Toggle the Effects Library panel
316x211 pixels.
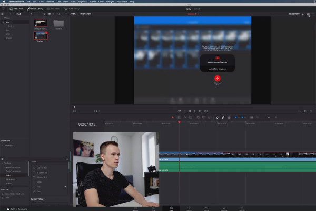(x=35, y=9)
